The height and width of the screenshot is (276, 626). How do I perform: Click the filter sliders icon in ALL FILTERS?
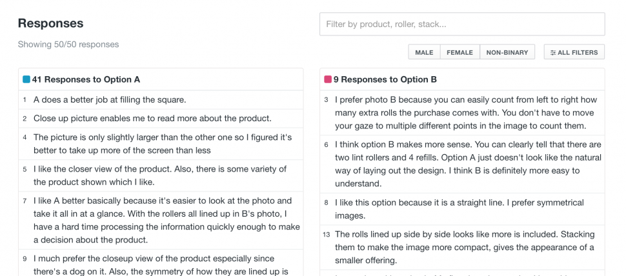point(553,52)
